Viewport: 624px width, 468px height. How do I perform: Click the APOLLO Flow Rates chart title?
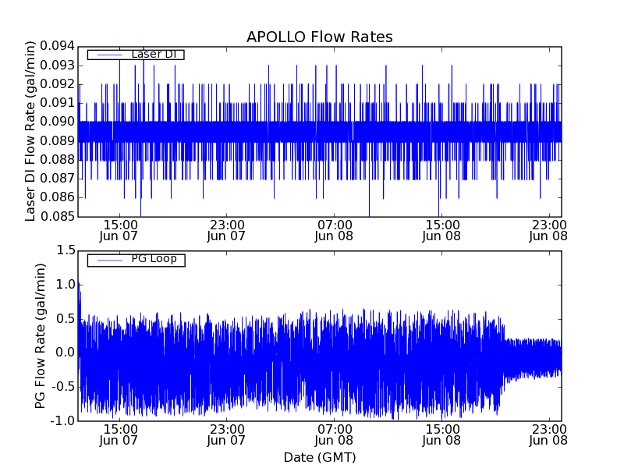319,37
